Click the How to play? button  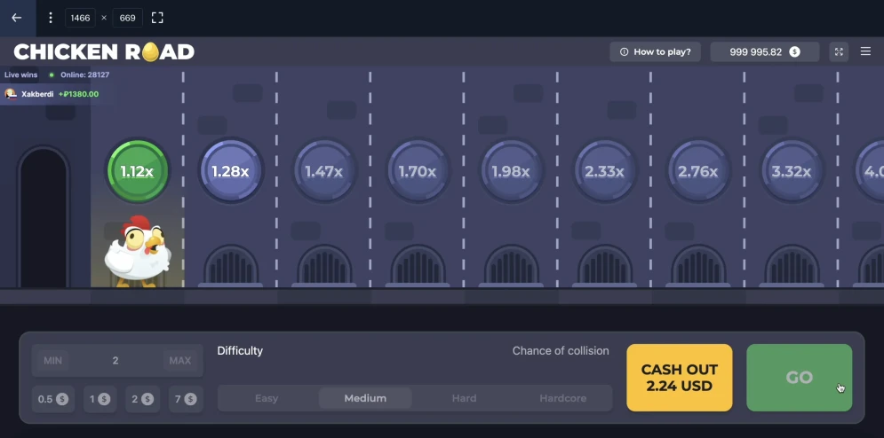[655, 52]
